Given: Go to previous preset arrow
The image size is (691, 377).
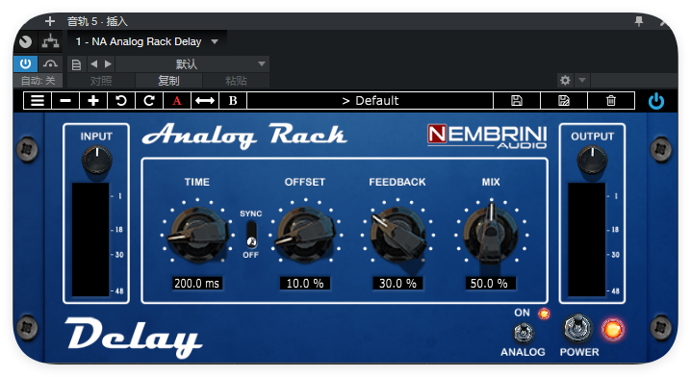Looking at the screenshot, I should (x=94, y=63).
